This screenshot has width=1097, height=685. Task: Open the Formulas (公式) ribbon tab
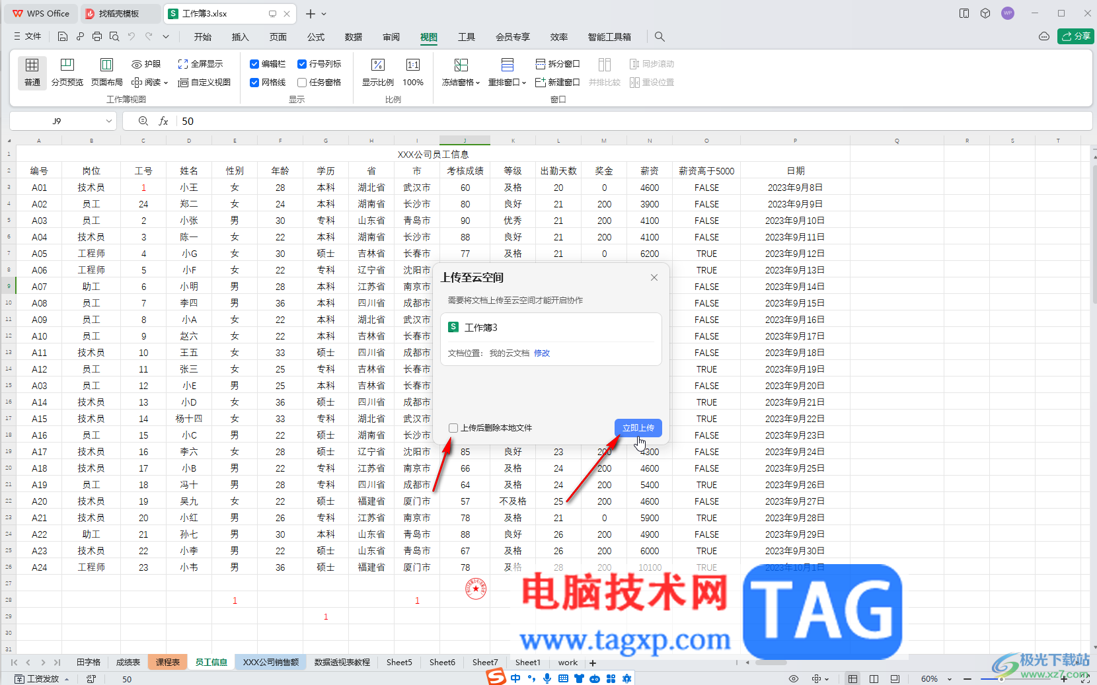point(316,37)
